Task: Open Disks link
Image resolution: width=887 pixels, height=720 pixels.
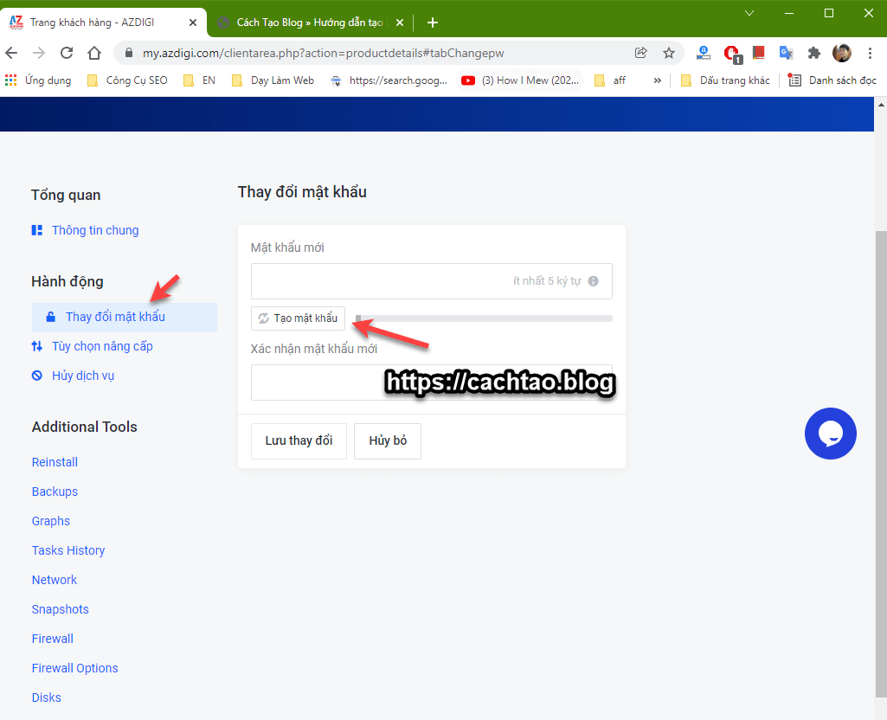Action: coord(47,697)
